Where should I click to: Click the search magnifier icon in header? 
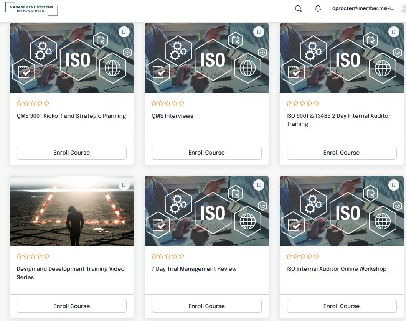pos(298,9)
